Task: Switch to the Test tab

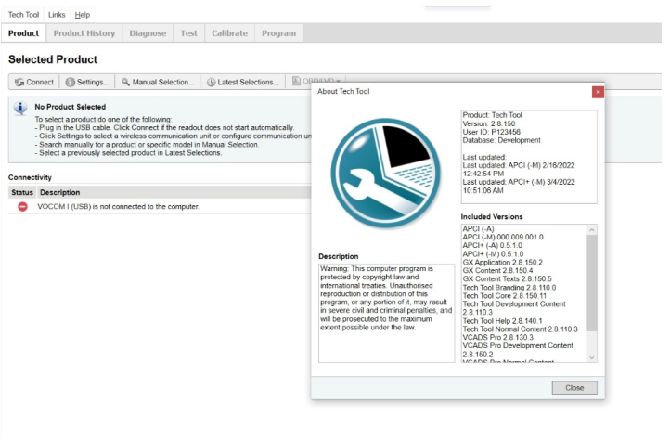Action: tap(189, 33)
